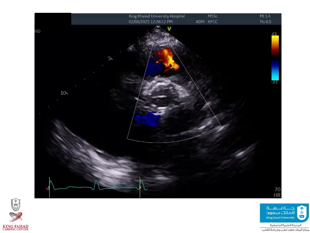Click the M5Sc probe label
This screenshot has height=233, width=310.
pyautogui.click(x=213, y=16)
